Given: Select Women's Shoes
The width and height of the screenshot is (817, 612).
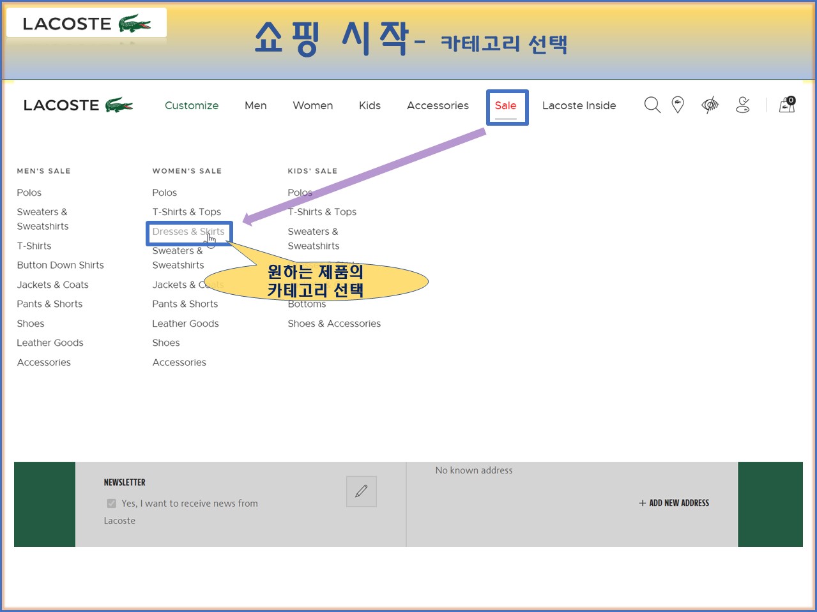Looking at the screenshot, I should pos(166,343).
